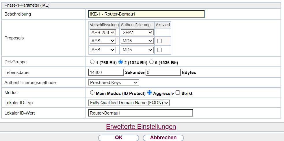Select Aggressiv mode radio button
Viewport: 284px width, 141px height.
click(x=149, y=93)
